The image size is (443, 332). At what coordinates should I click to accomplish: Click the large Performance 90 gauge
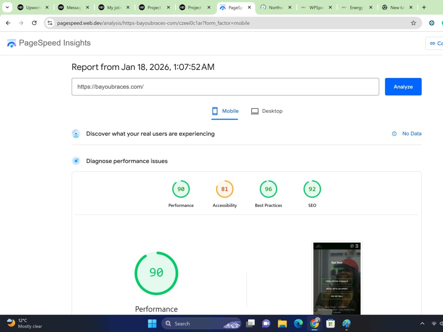click(x=156, y=273)
